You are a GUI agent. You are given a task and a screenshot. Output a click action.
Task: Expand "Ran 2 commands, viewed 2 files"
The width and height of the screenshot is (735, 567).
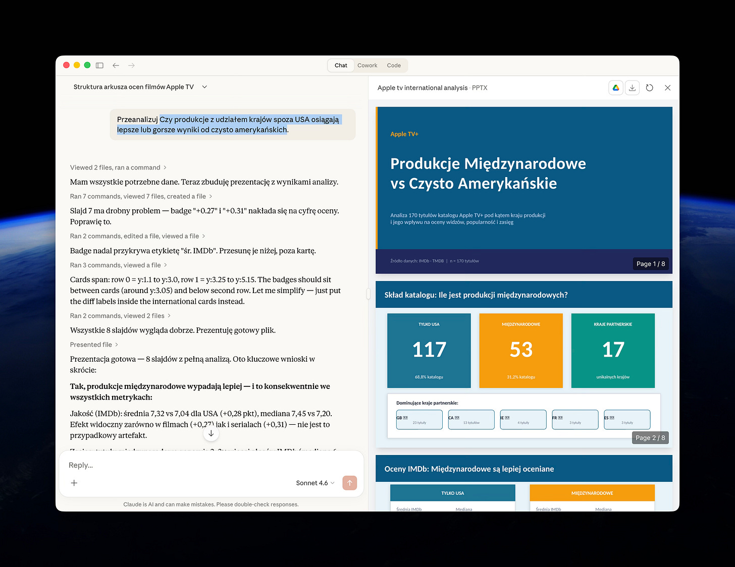[x=120, y=316]
